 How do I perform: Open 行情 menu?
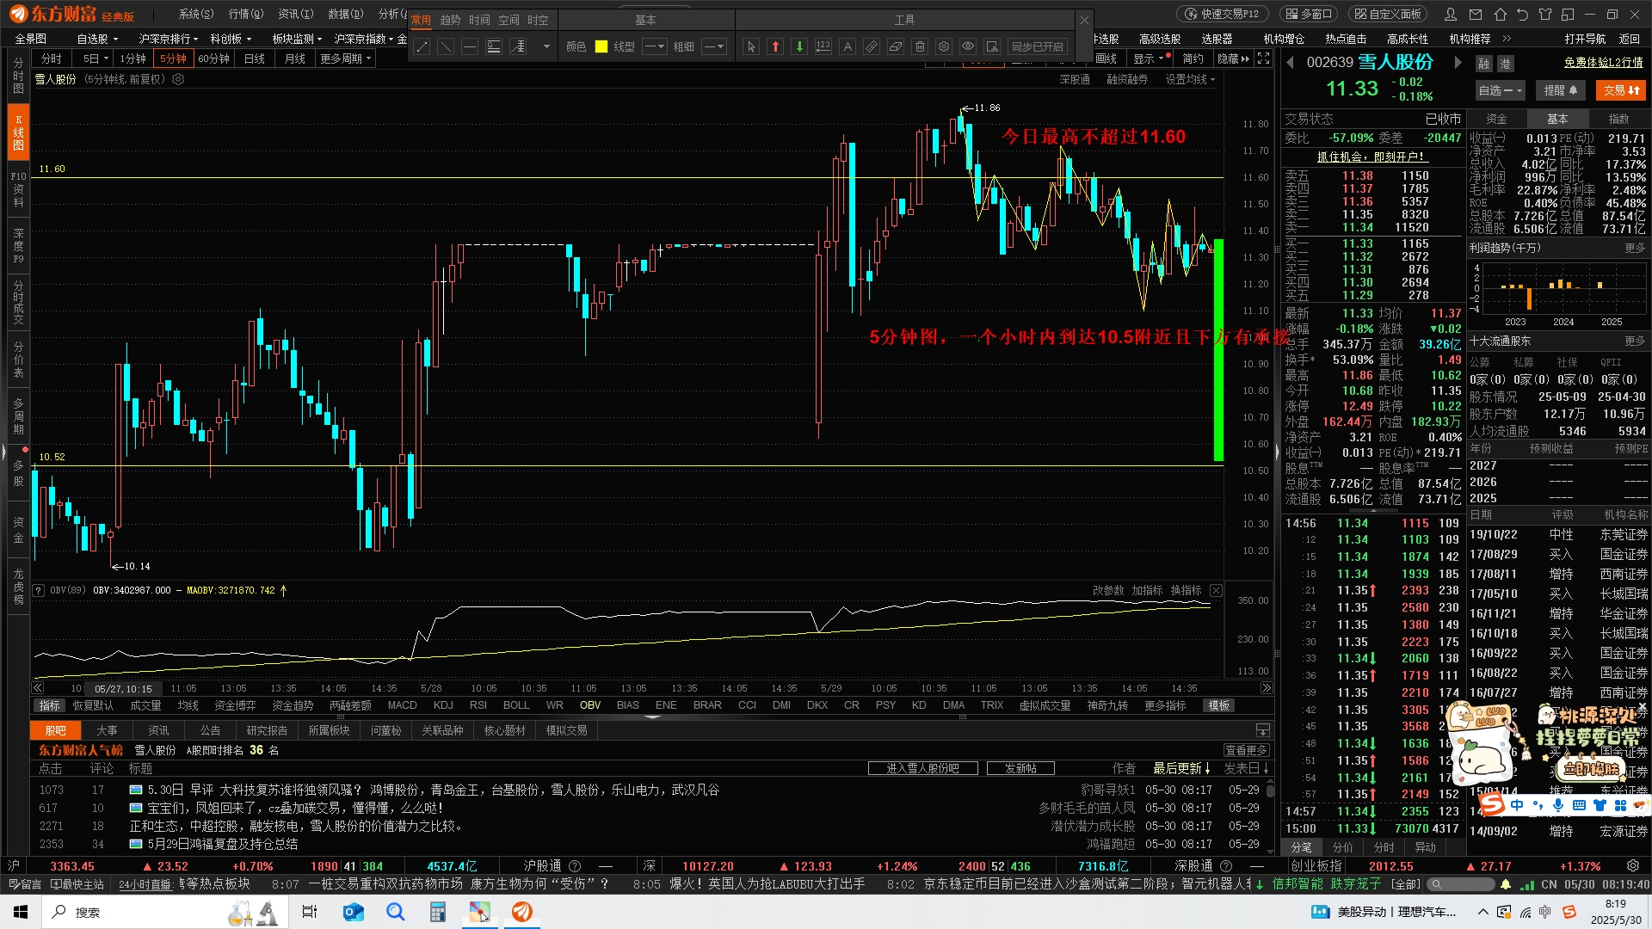pyautogui.click(x=246, y=15)
